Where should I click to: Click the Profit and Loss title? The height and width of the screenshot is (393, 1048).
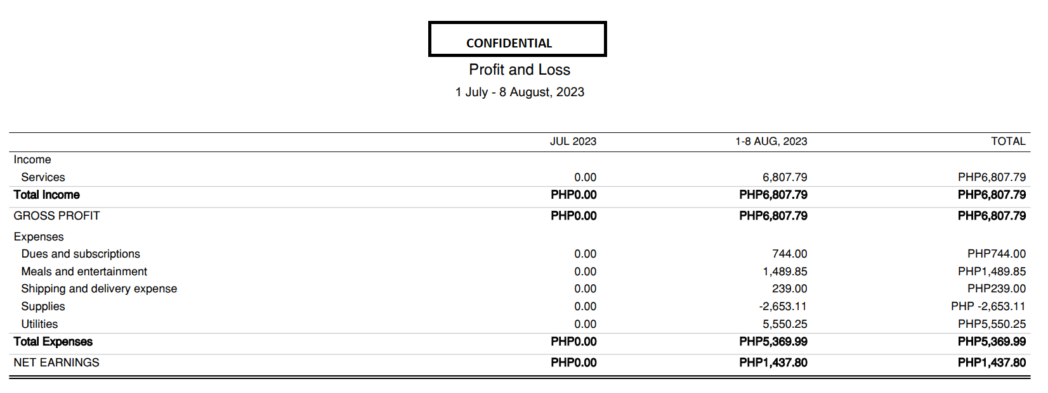[520, 70]
